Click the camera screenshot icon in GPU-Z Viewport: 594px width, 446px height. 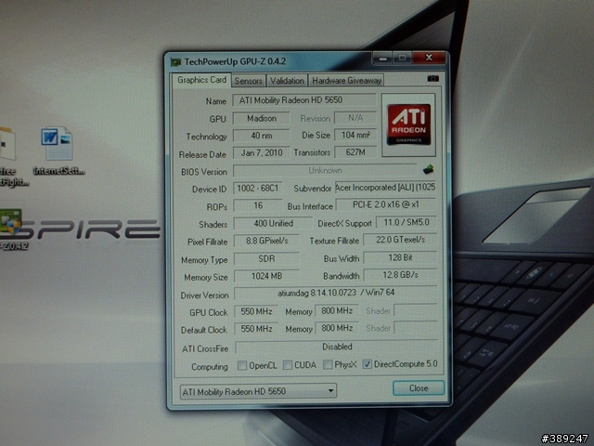click(x=433, y=78)
